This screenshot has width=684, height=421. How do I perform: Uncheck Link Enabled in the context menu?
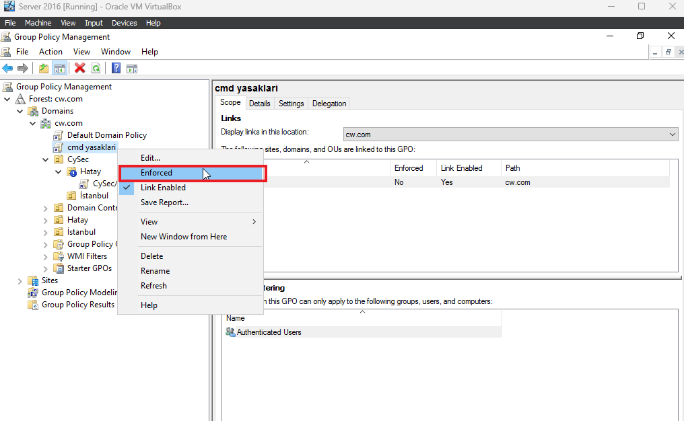coord(191,188)
